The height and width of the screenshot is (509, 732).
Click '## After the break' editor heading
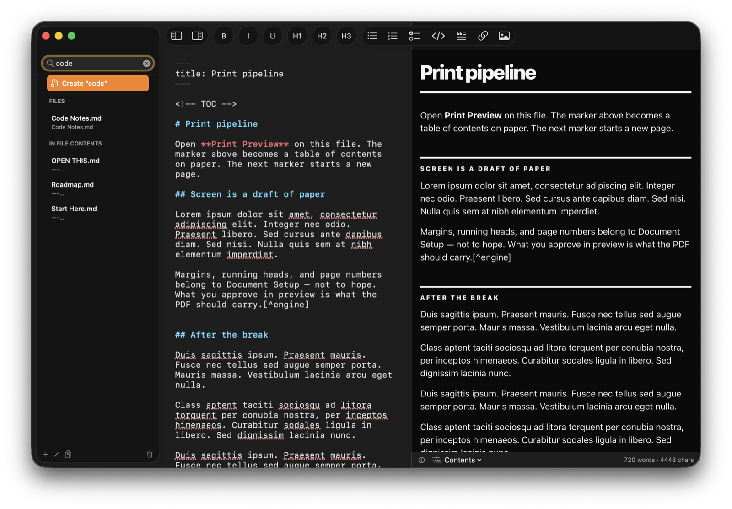pos(221,335)
